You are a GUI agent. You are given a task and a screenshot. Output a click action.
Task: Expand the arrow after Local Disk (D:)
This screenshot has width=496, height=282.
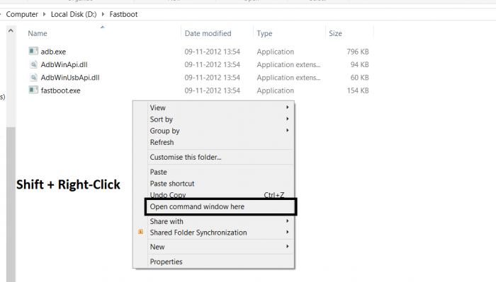[103, 14]
